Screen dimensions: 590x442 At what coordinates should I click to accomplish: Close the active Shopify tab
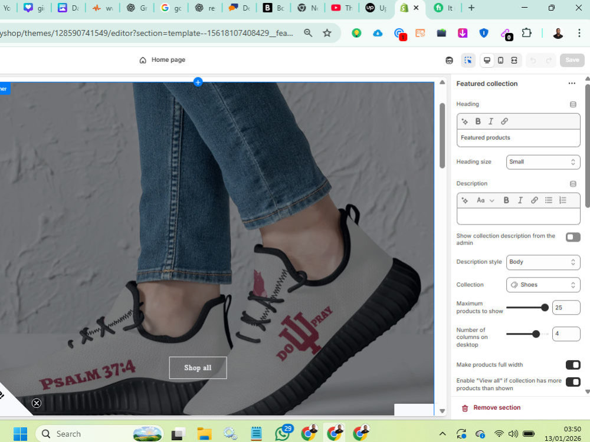click(x=416, y=8)
